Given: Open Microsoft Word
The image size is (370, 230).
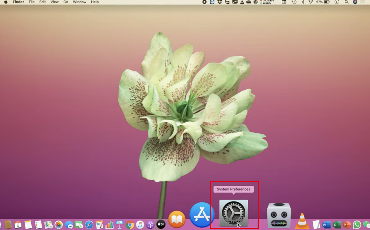Looking at the screenshot, I should tap(326, 225).
